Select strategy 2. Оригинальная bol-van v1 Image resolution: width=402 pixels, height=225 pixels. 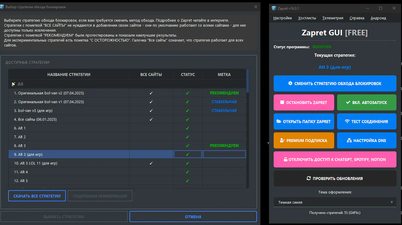click(x=127, y=102)
